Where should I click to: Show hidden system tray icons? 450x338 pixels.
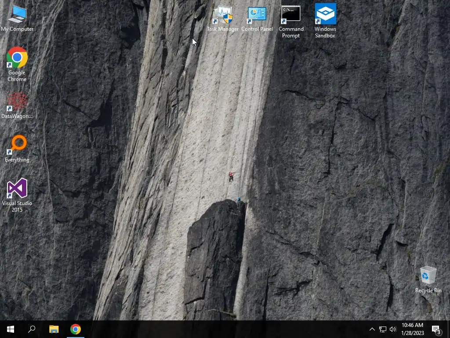372,329
